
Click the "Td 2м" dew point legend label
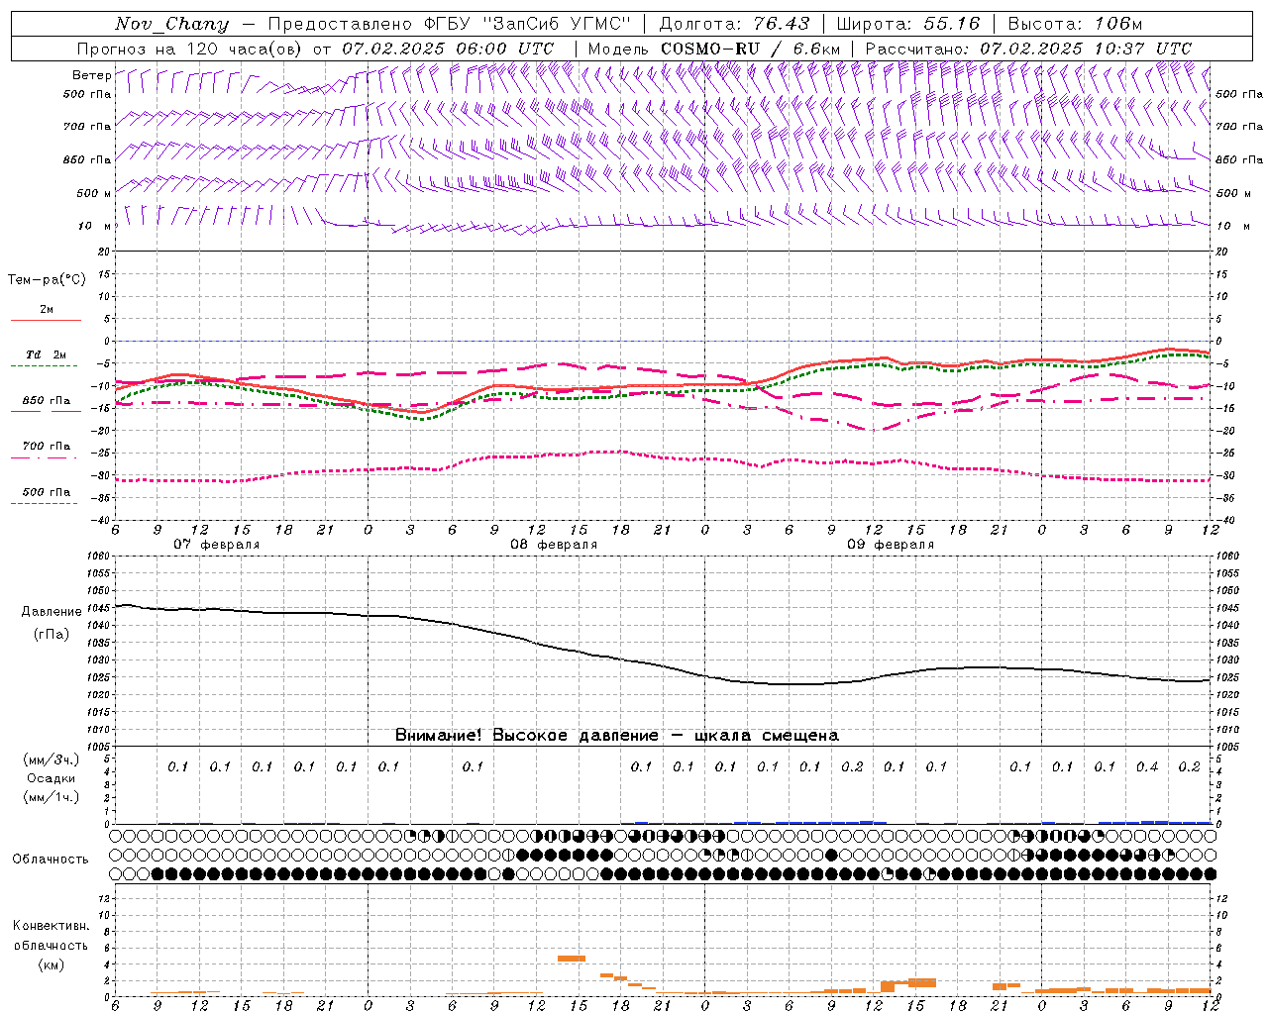pos(46,355)
